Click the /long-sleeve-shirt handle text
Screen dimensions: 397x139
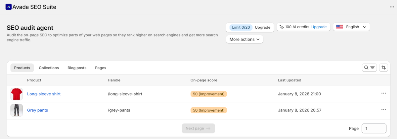coord(125,94)
